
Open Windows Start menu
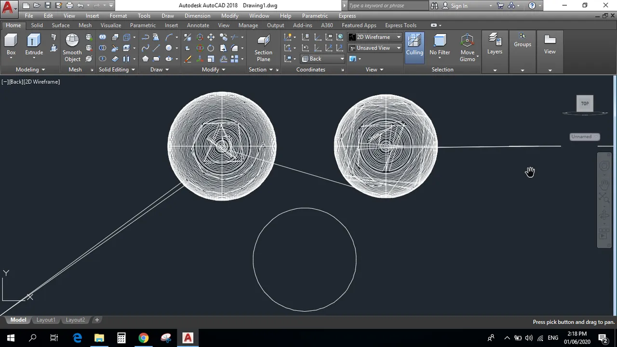11,338
